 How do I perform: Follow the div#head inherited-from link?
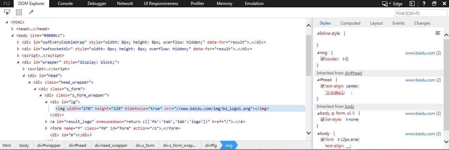[353, 73]
